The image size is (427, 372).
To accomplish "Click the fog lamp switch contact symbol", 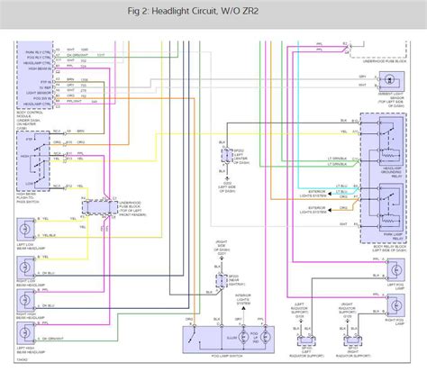I will coord(191,337).
